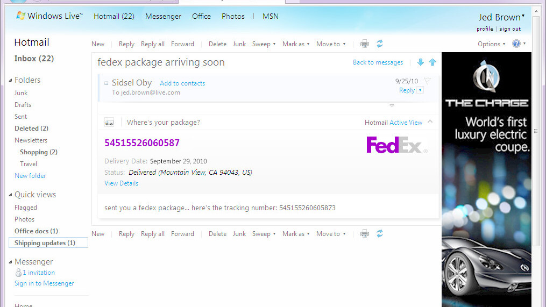Click Back to messages link
This screenshot has height=307, width=546.
(x=378, y=62)
